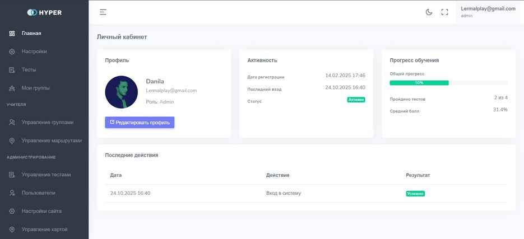Click the Редактировать профиль button
524x239 pixels.
coord(140,122)
